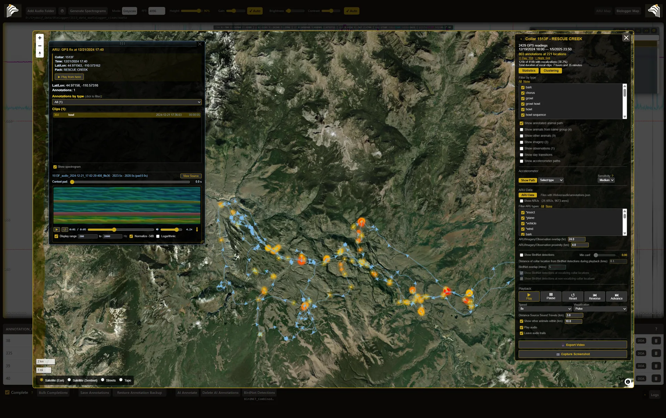Viewport: 666px width, 418px height.
Task: Switch to Biologger Map view
Action: pyautogui.click(x=627, y=11)
